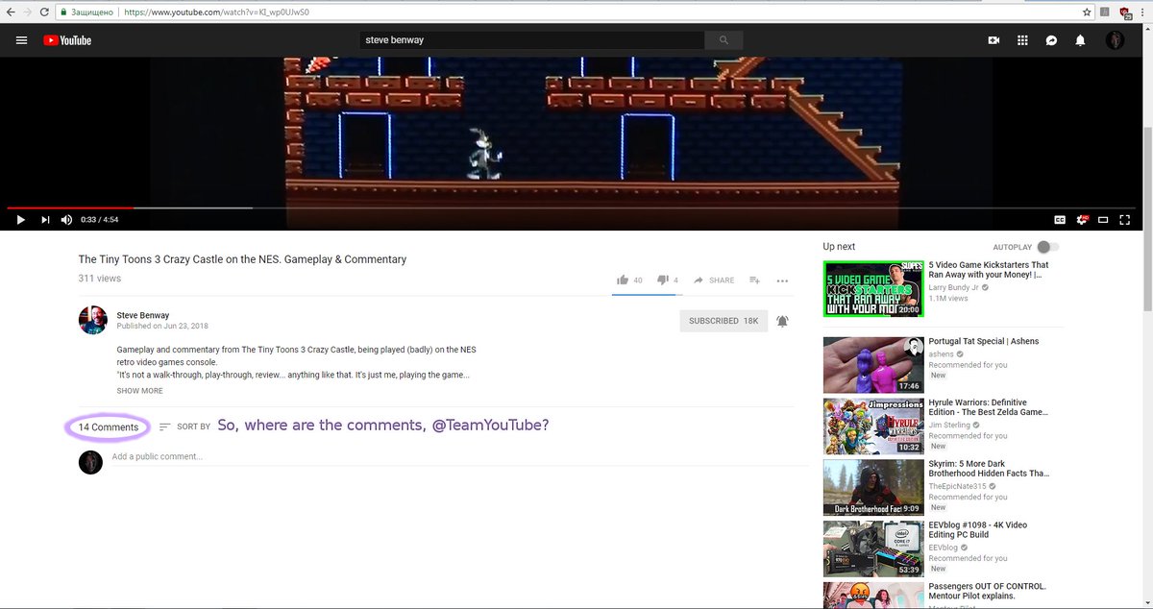Open Skyrim Dark Brotherhood video thumbnail

[x=873, y=487]
